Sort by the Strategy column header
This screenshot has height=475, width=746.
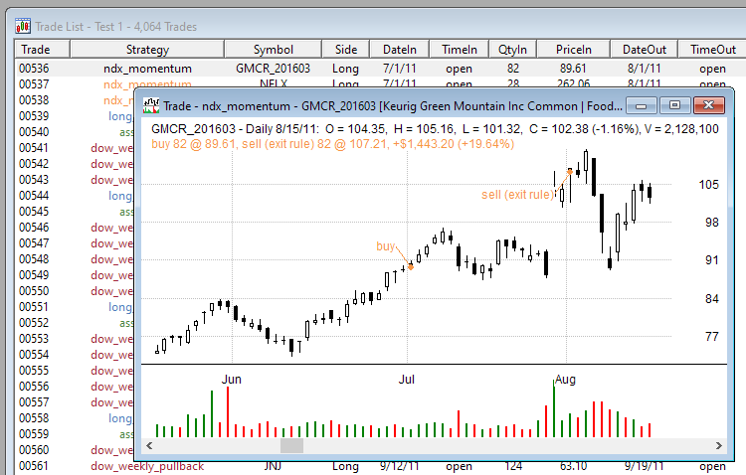pos(148,49)
